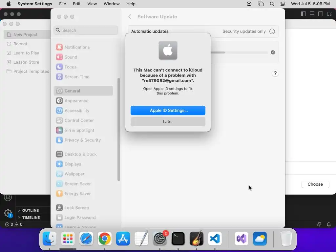This screenshot has width=336, height=252.
Task: Open Screen Saver settings in sidebar
Action: click(83, 184)
